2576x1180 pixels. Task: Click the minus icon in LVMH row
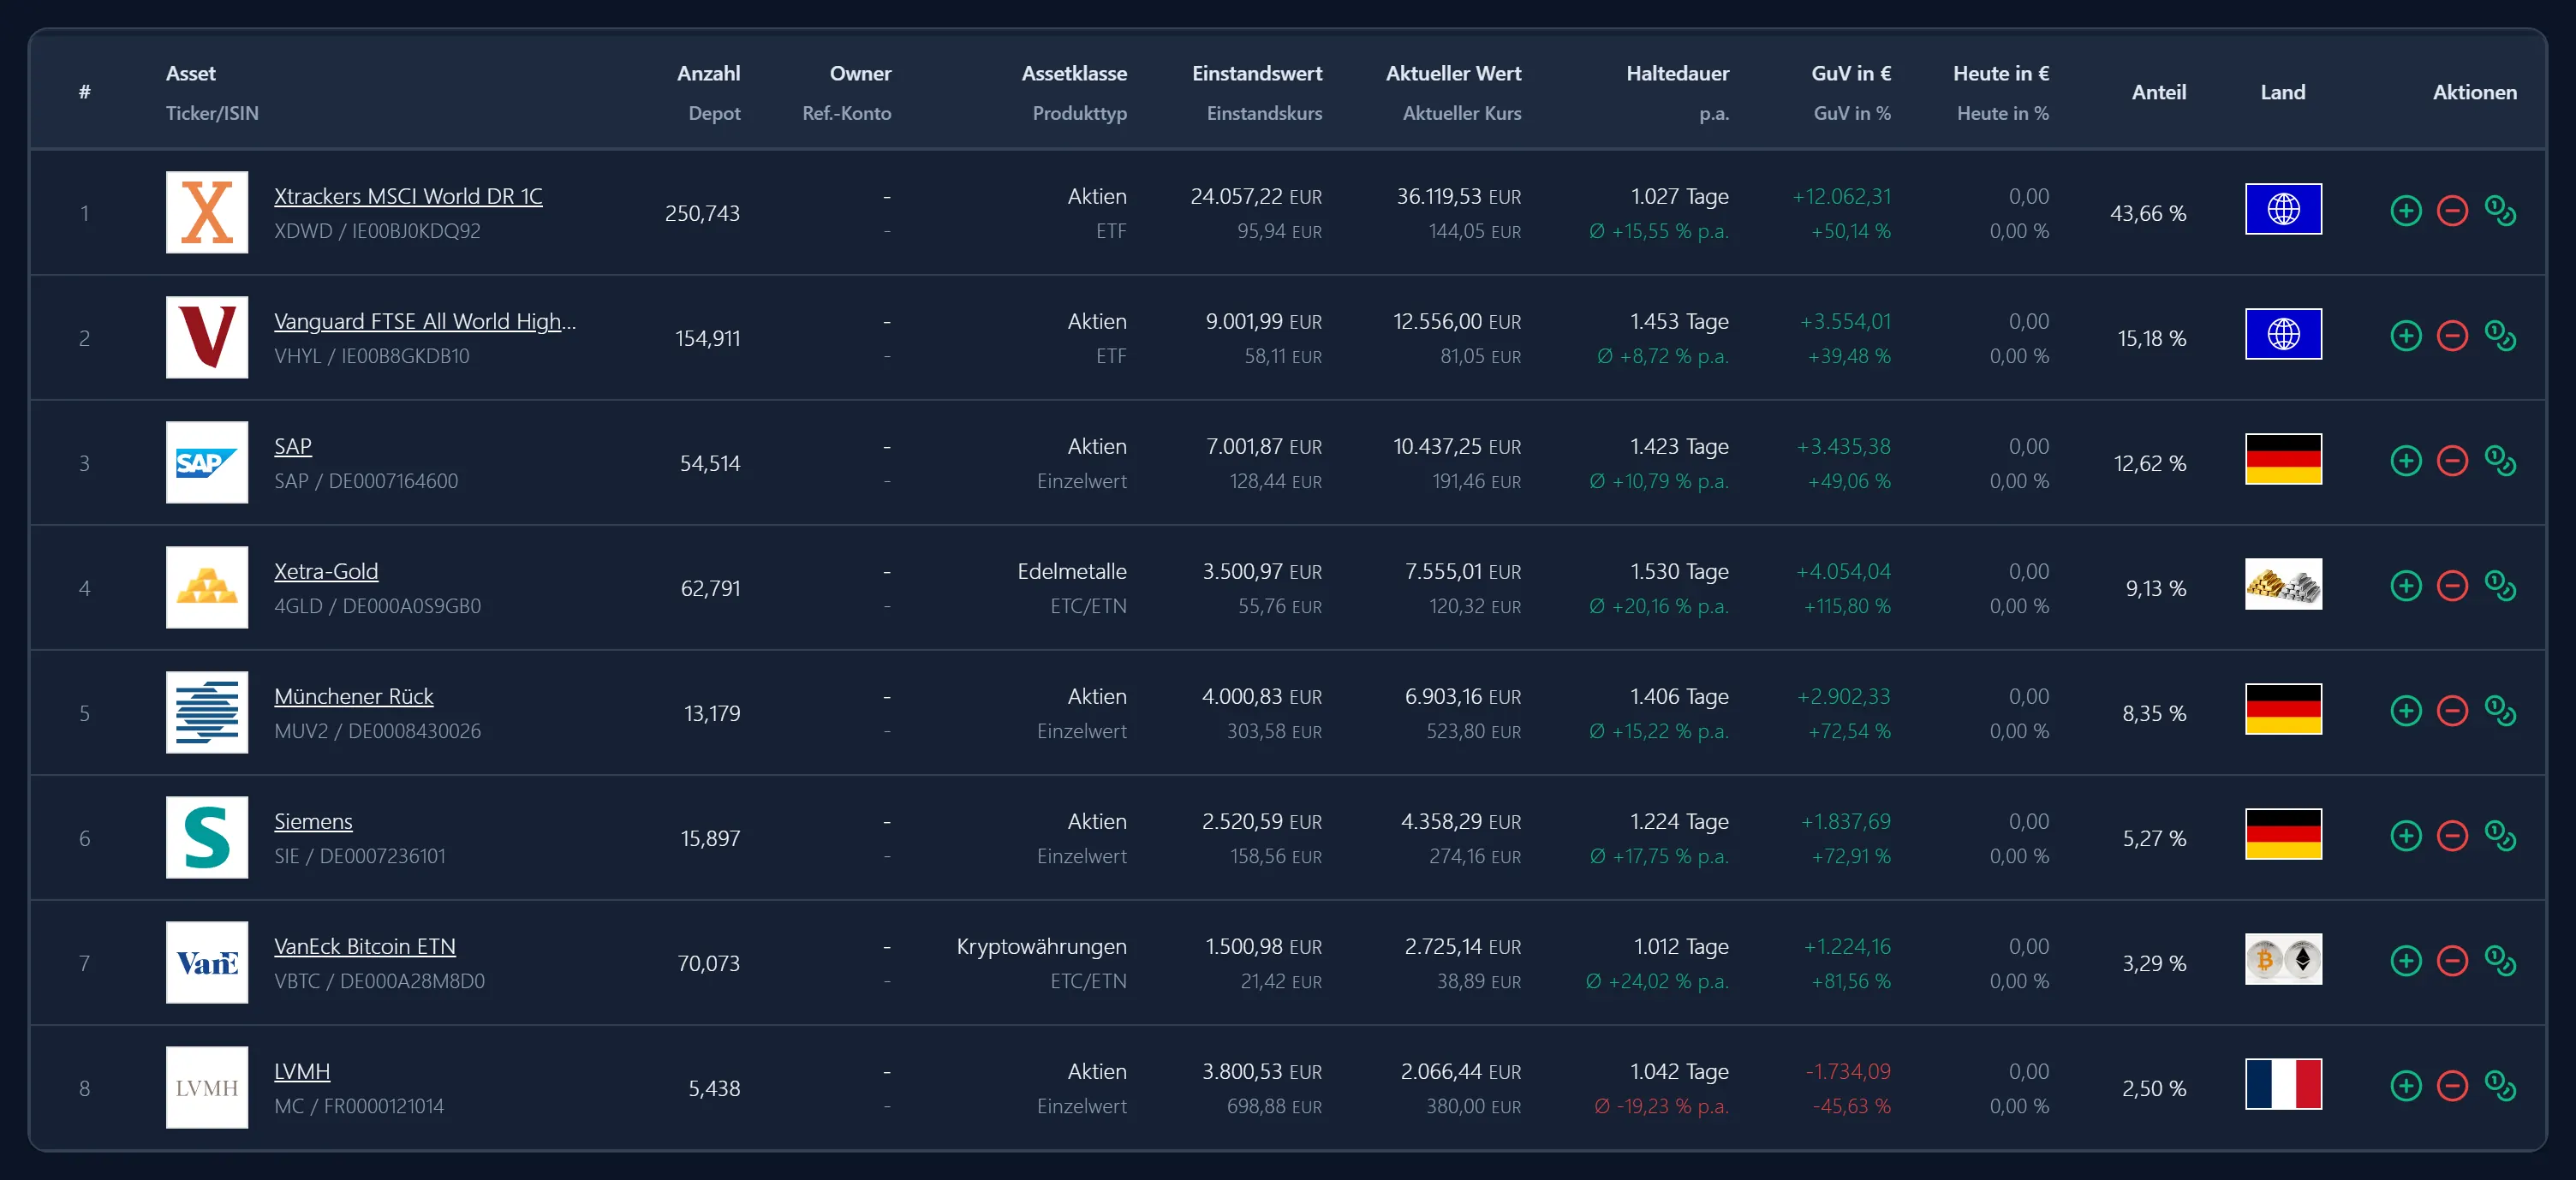click(2452, 1086)
